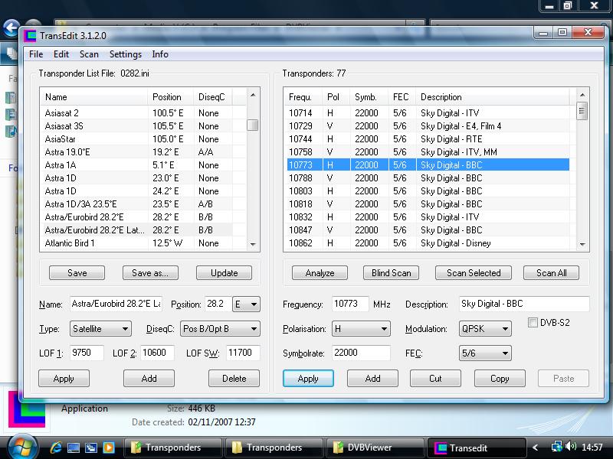Viewport: 613px width, 459px height.
Task: Click the Symbolrate input field
Action: pyautogui.click(x=361, y=353)
